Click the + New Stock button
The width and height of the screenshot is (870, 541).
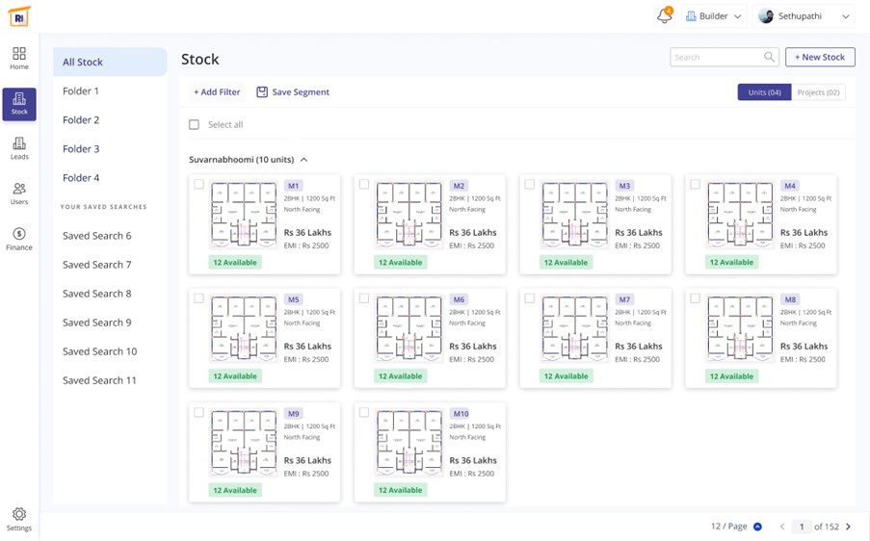[820, 58]
